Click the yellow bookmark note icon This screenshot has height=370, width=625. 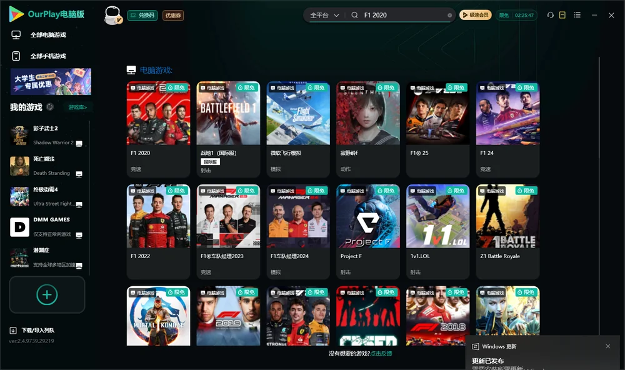tap(562, 15)
